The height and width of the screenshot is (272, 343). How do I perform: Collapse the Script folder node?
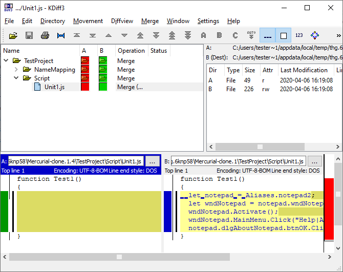point(16,78)
